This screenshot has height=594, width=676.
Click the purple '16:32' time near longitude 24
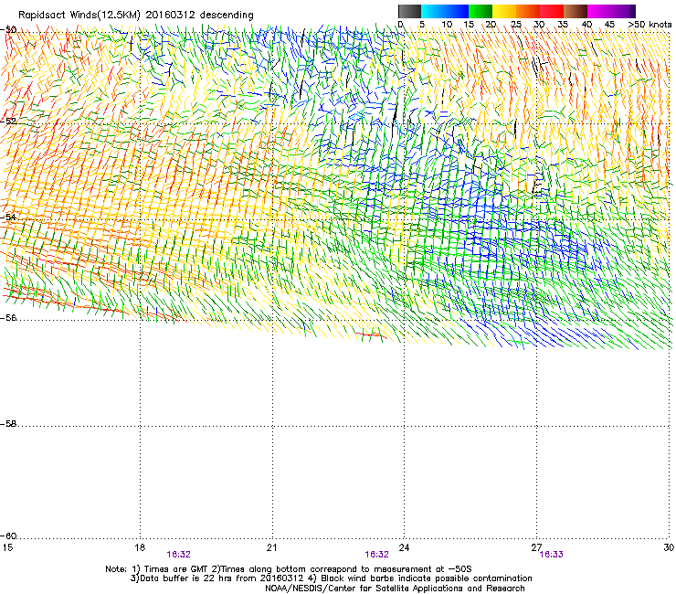click(x=376, y=555)
